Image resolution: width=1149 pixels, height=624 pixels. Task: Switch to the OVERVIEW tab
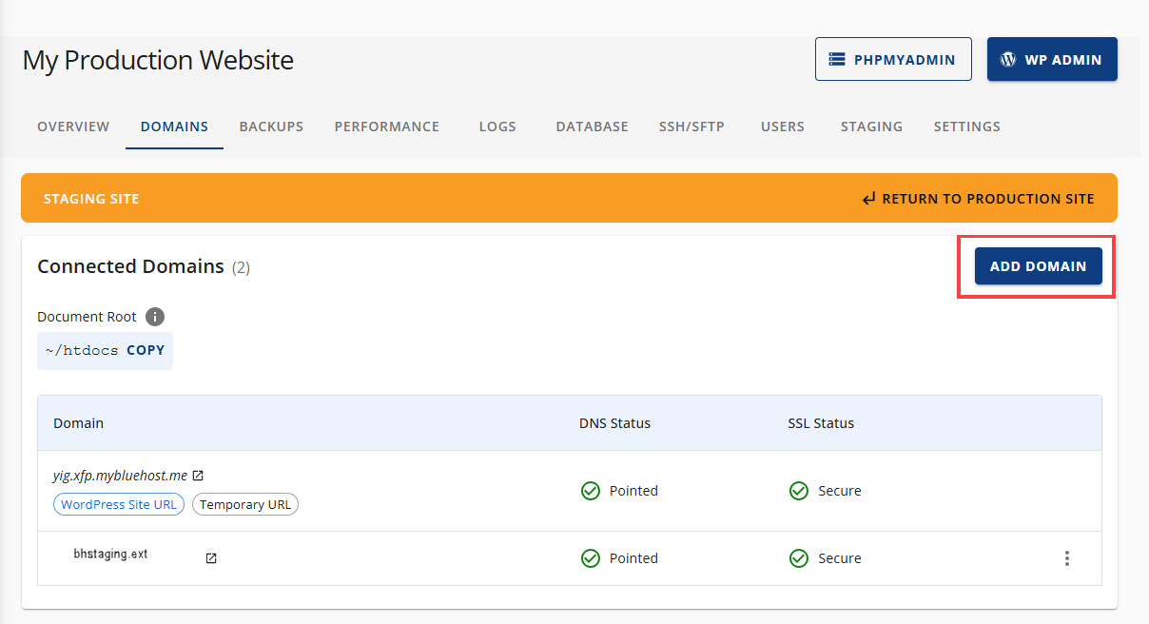pos(73,127)
